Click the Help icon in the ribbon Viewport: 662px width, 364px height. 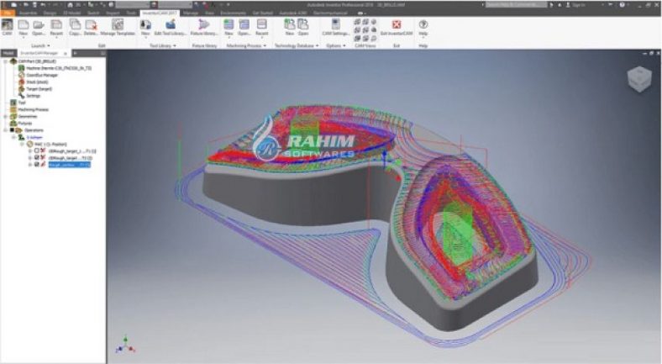tap(423, 25)
